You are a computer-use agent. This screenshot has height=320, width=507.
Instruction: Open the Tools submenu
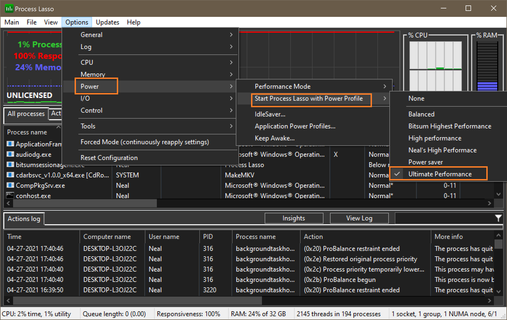[150, 126]
